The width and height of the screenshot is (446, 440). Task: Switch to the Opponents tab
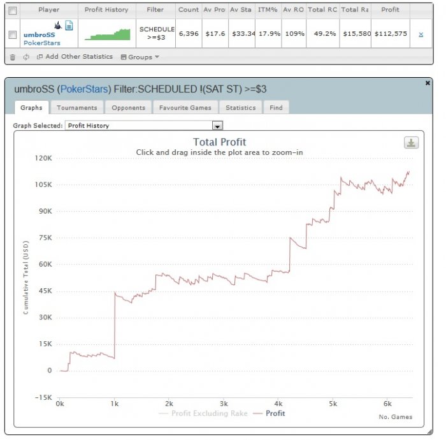pyautogui.click(x=128, y=108)
